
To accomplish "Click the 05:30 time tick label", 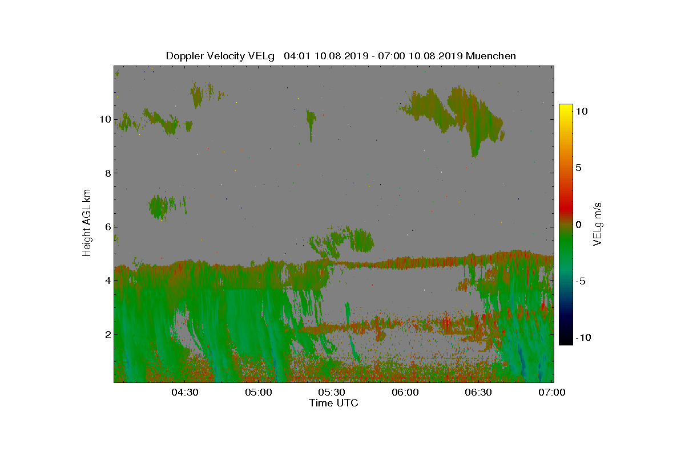I will coord(332,392).
